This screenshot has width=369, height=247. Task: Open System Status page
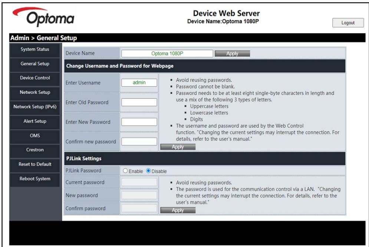(35, 50)
